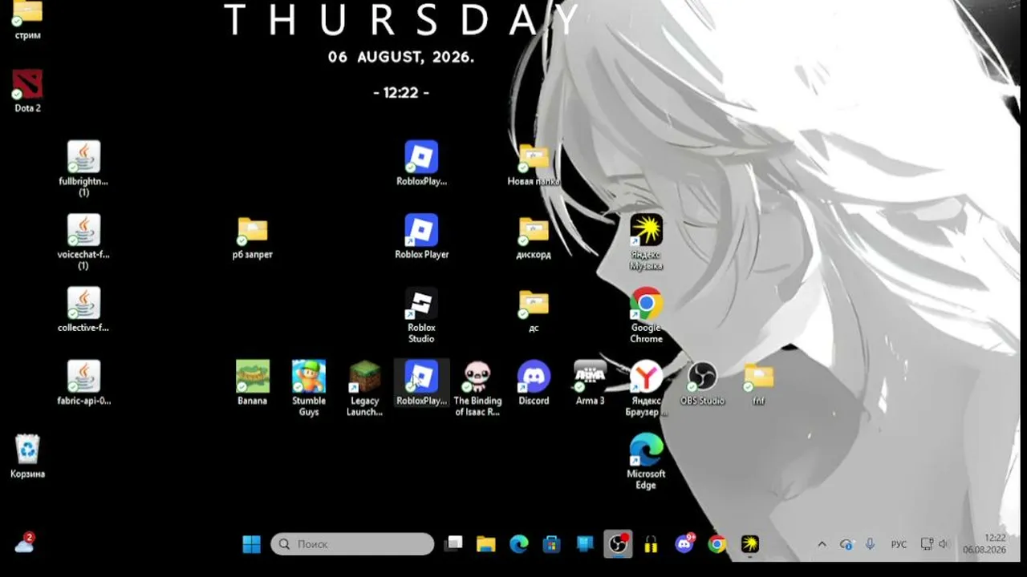Open the Windows Start menu

251,544
